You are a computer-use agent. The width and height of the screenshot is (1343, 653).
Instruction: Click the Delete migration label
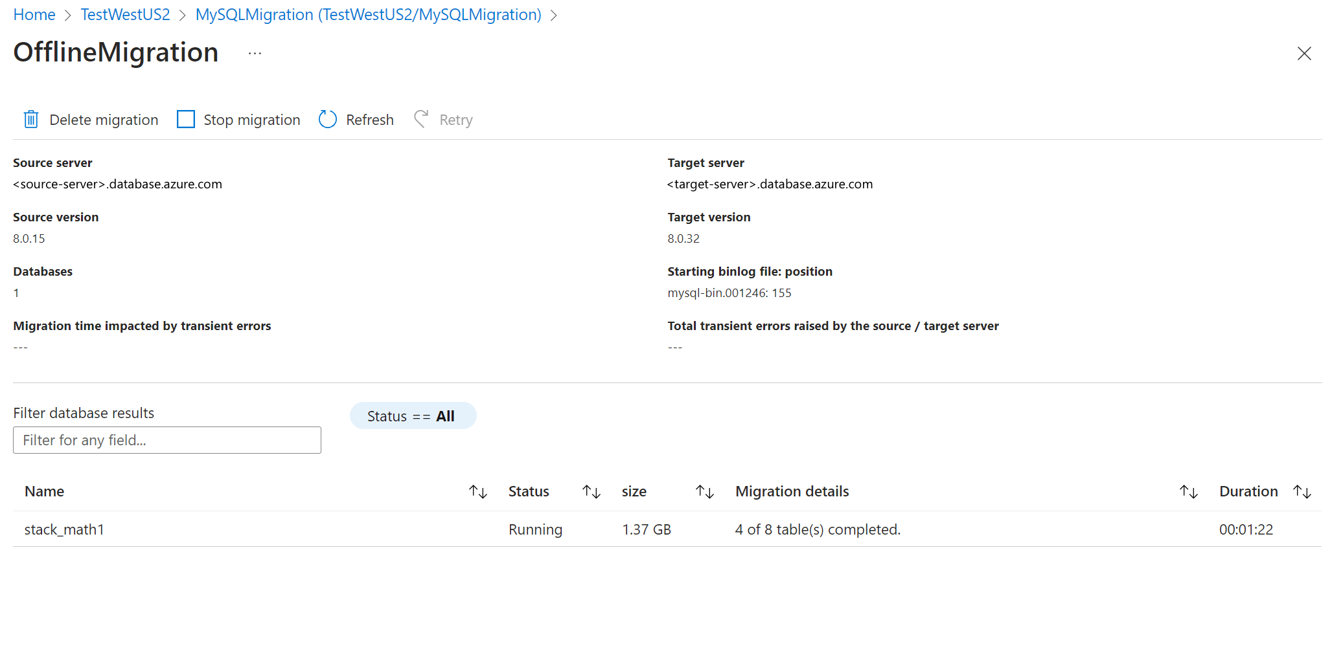104,120
